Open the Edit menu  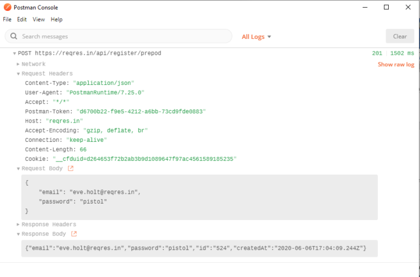point(22,19)
